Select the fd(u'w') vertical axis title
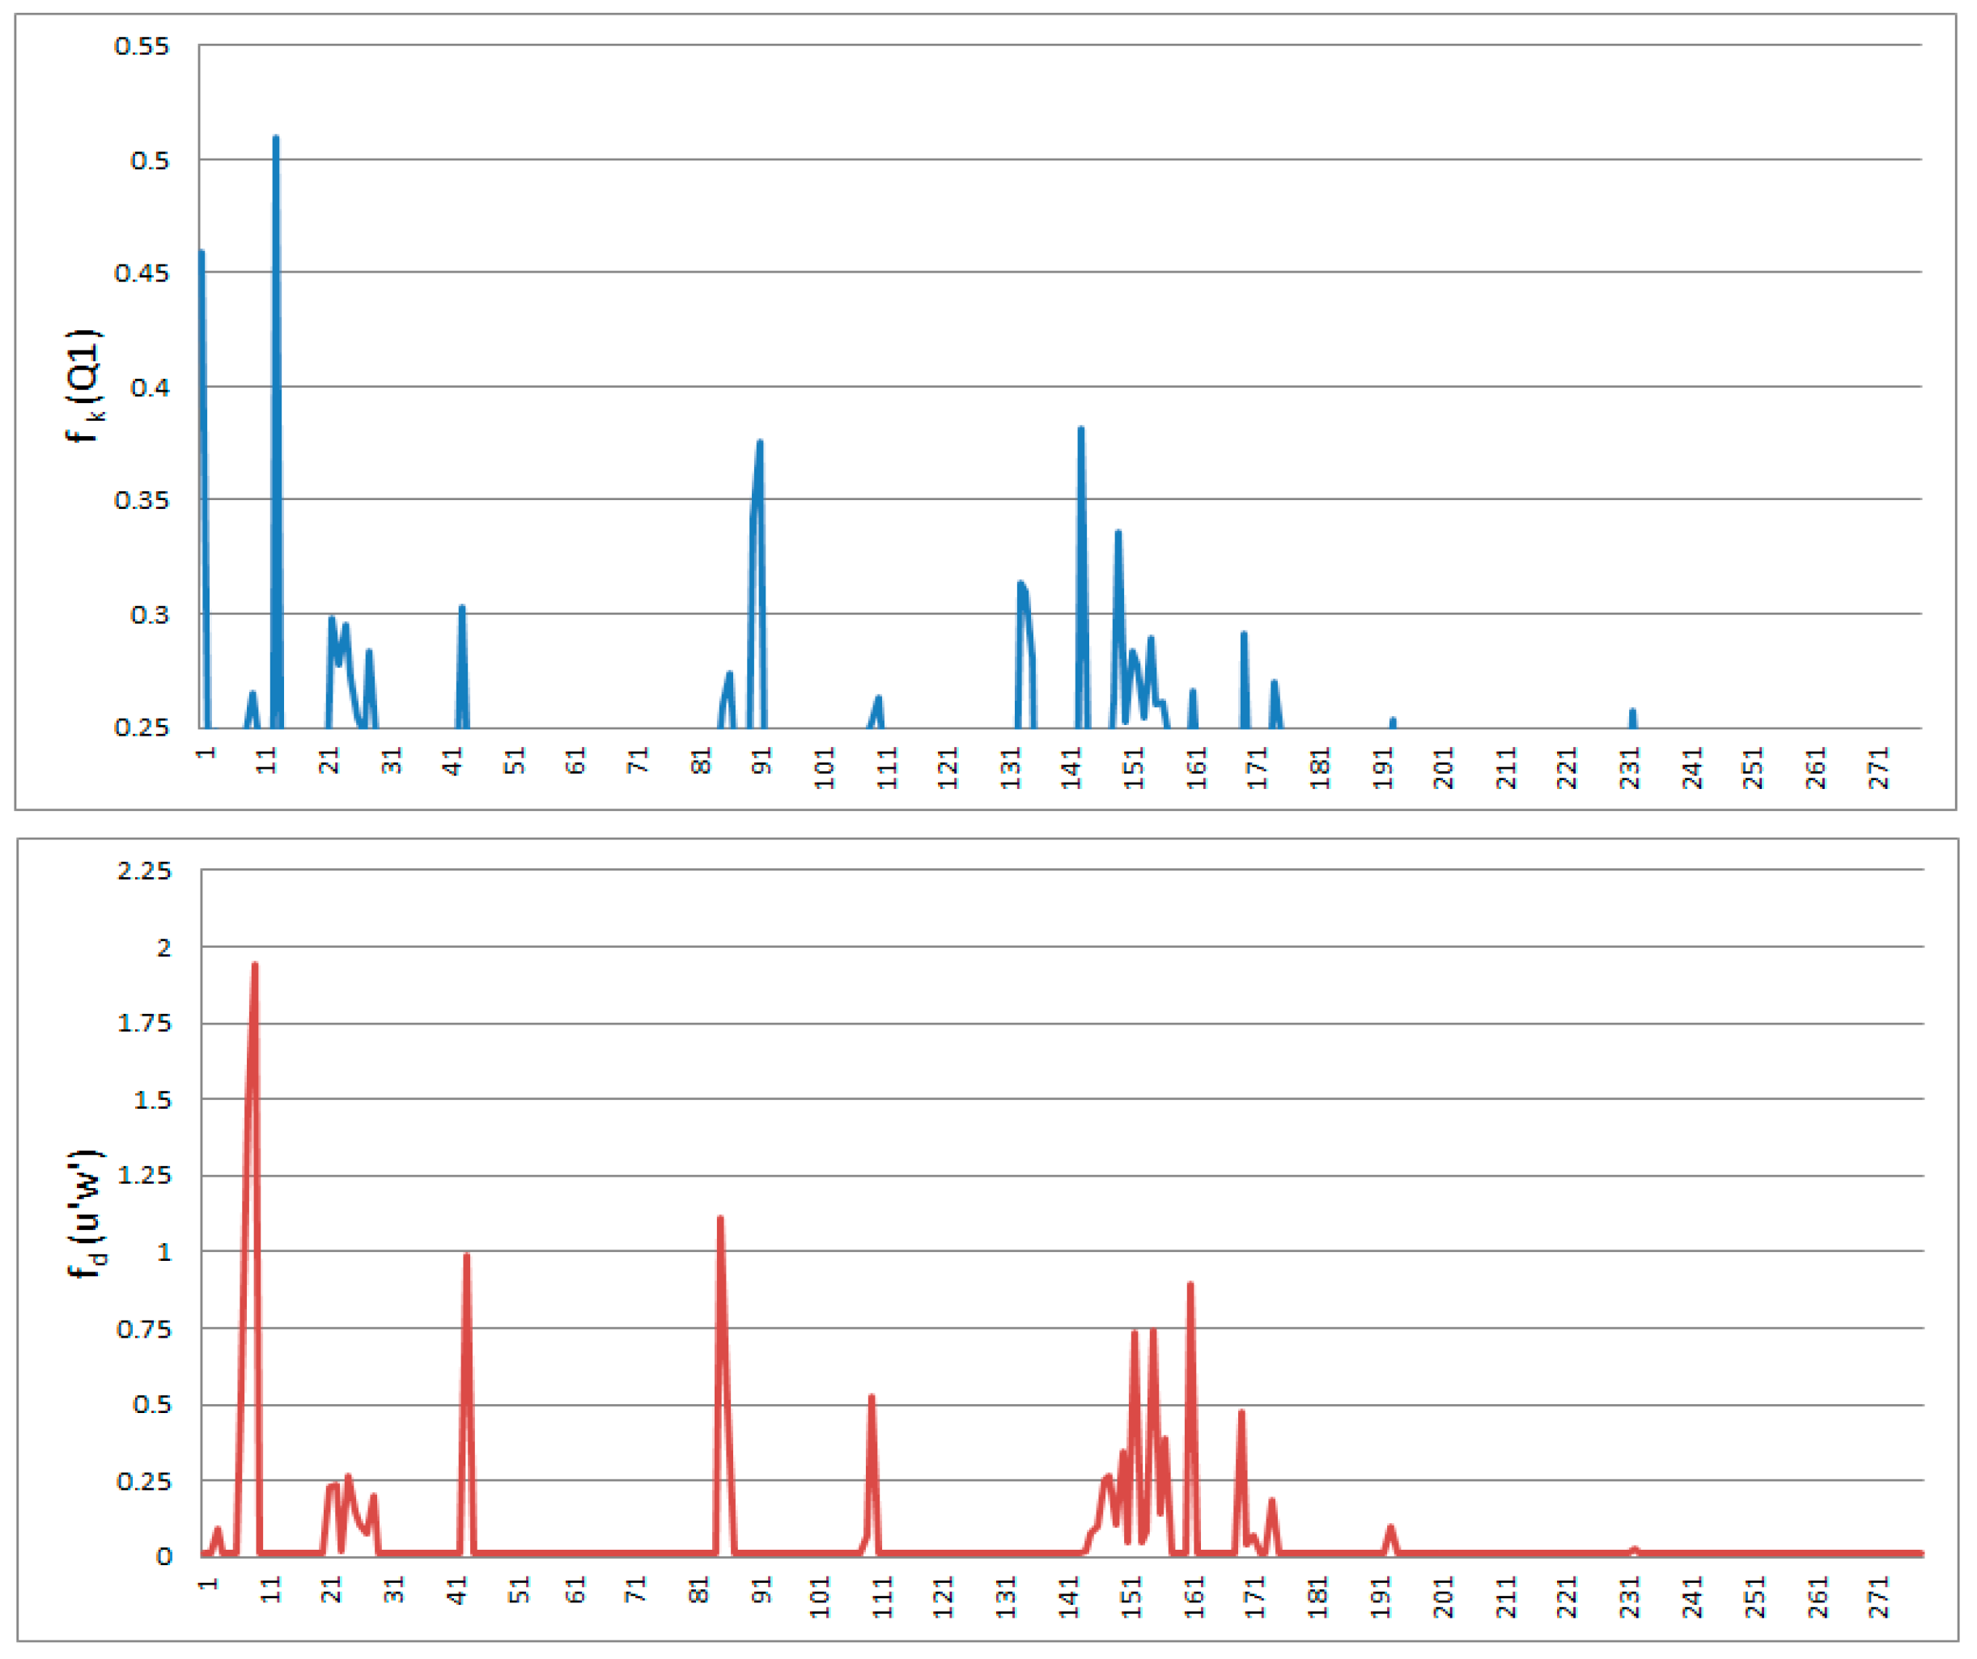This screenshot has height=1659, width=1977. click(87, 1214)
